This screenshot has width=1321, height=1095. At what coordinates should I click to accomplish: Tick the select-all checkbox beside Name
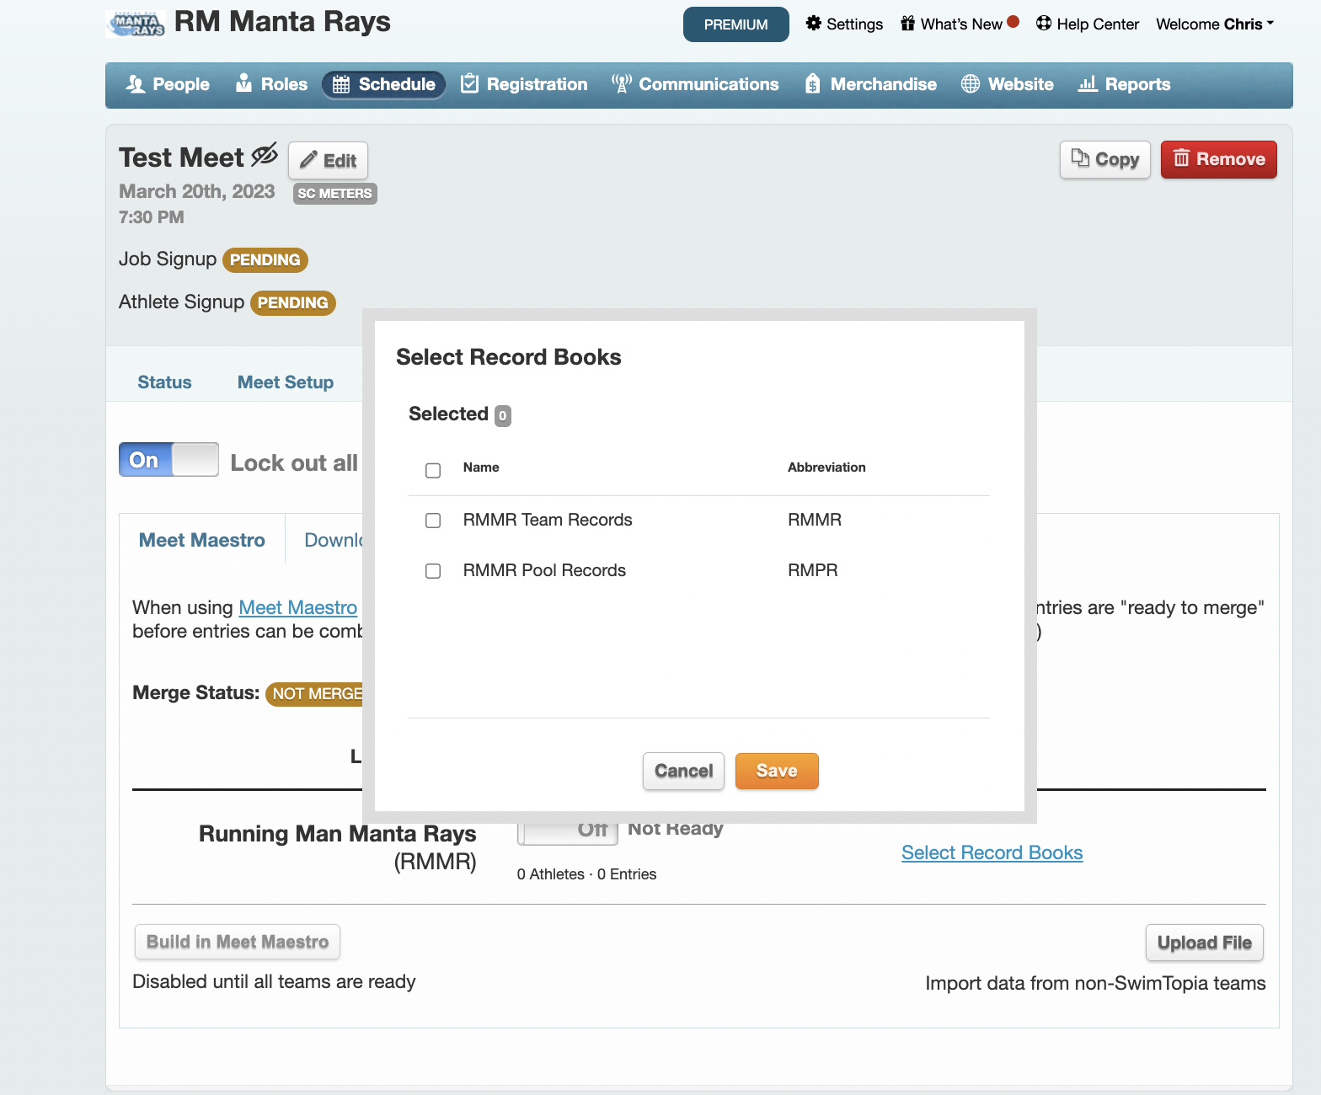pos(433,470)
